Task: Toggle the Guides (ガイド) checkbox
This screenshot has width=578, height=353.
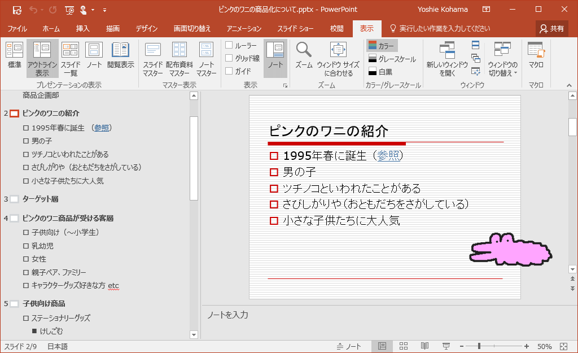Action: 229,71
